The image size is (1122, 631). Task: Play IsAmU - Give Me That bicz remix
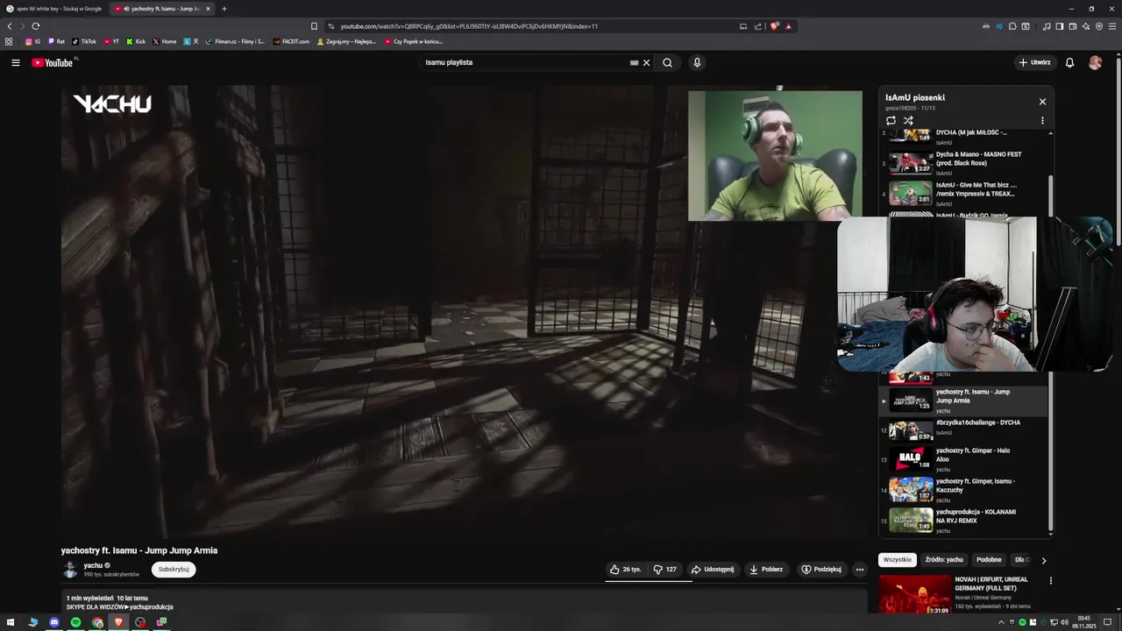click(964, 194)
